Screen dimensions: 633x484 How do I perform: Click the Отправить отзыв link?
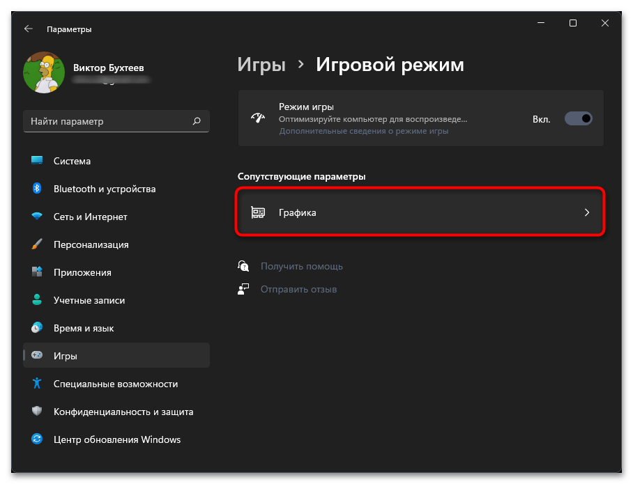[298, 289]
